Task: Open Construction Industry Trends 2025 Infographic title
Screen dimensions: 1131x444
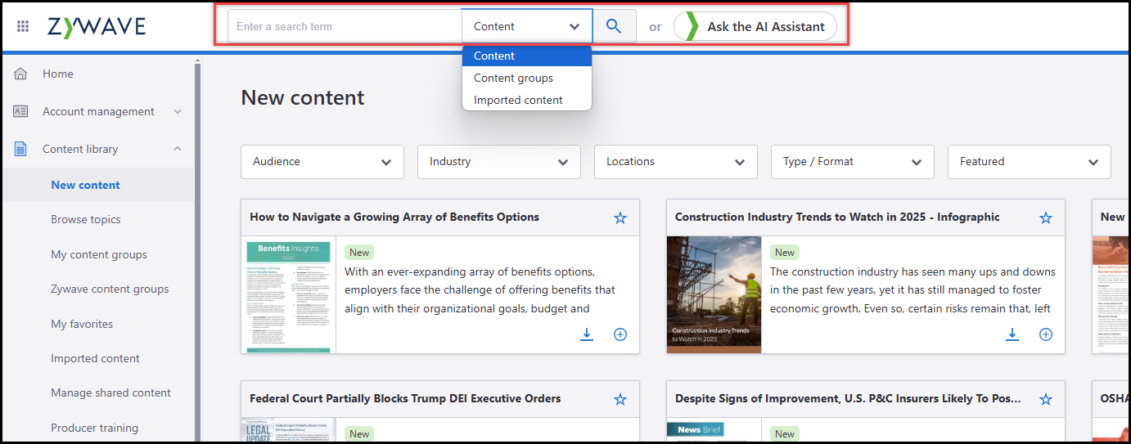Action: 837,217
